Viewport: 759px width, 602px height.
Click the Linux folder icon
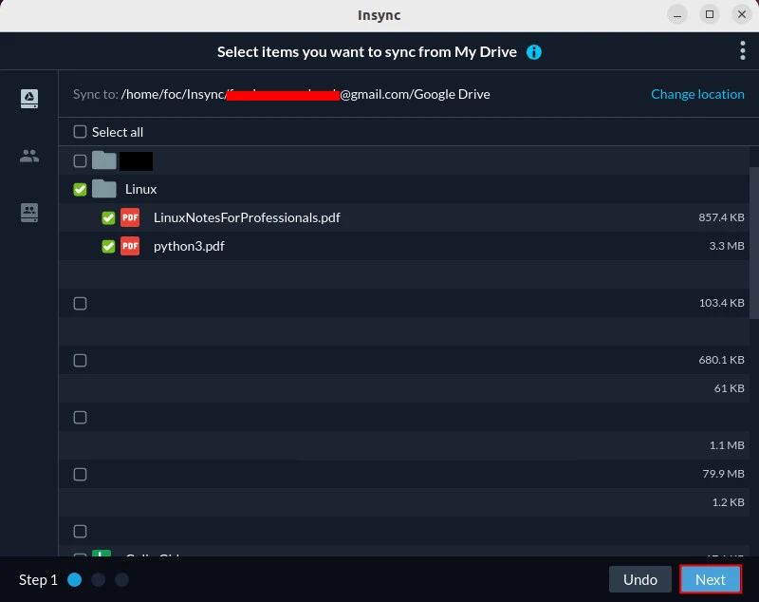104,189
